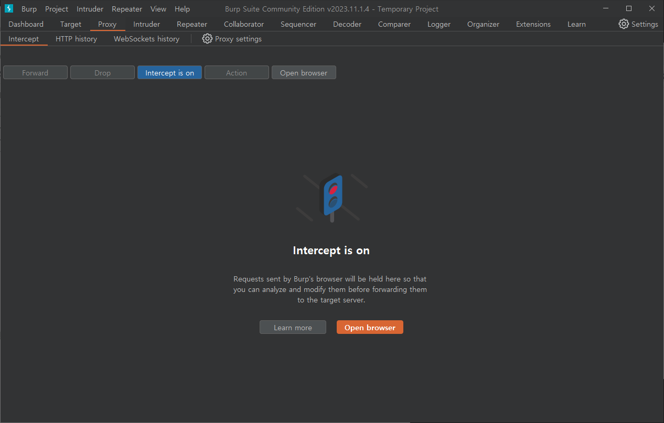Toggle the Intercept is on button
Viewport: 664px width, 423px height.
(169, 73)
